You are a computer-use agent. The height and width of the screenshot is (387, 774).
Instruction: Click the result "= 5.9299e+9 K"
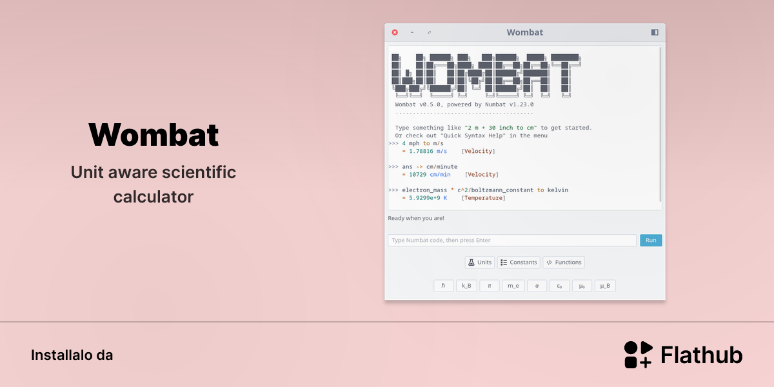[424, 197]
